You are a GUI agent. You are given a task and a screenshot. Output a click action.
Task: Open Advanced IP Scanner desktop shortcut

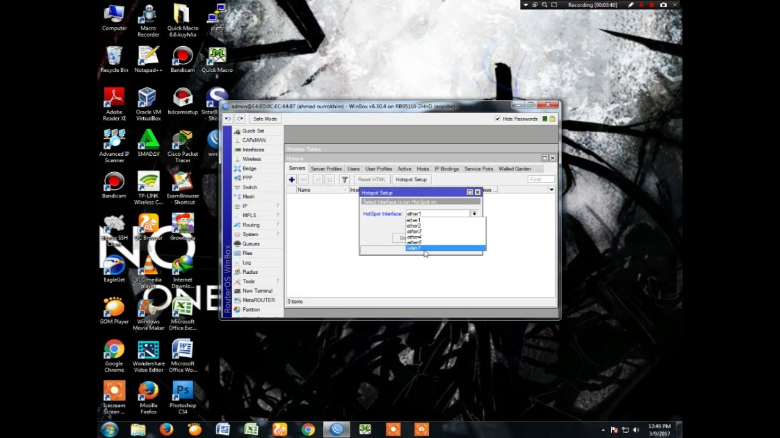click(114, 146)
